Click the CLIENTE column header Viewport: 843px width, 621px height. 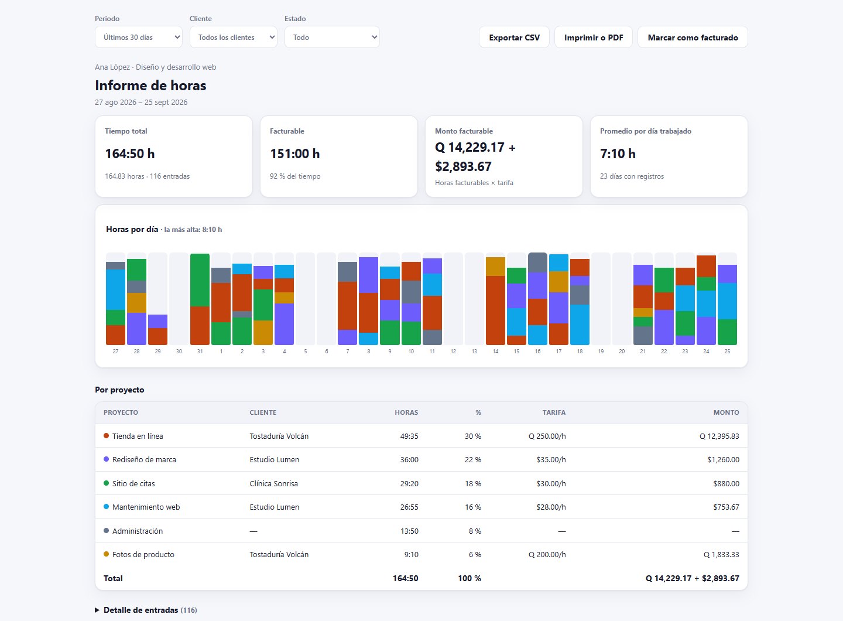click(x=263, y=412)
